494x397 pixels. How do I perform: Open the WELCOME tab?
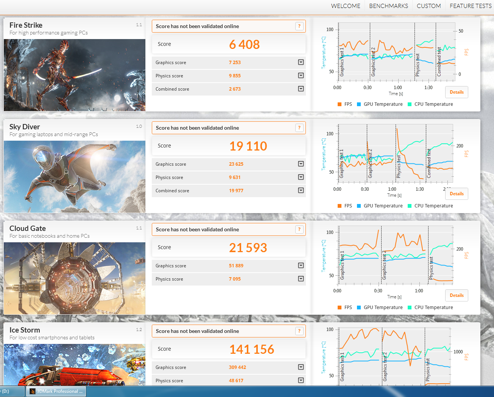(x=346, y=6)
